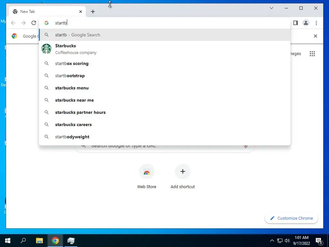Open Windows taskbar search

point(23,241)
